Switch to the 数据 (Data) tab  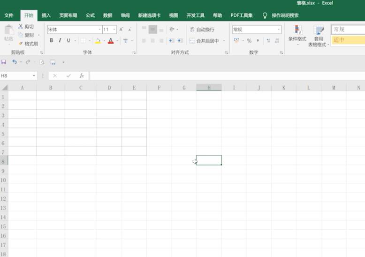point(107,15)
